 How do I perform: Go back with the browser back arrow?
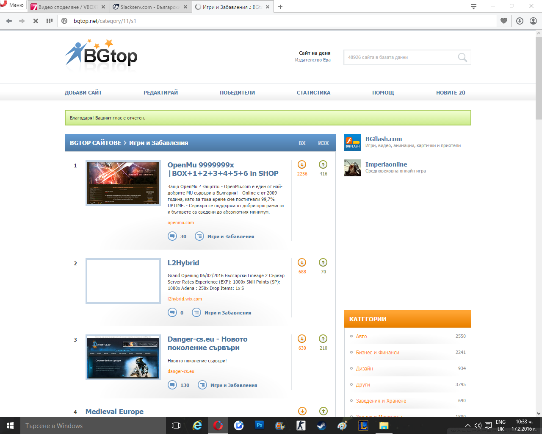9,21
